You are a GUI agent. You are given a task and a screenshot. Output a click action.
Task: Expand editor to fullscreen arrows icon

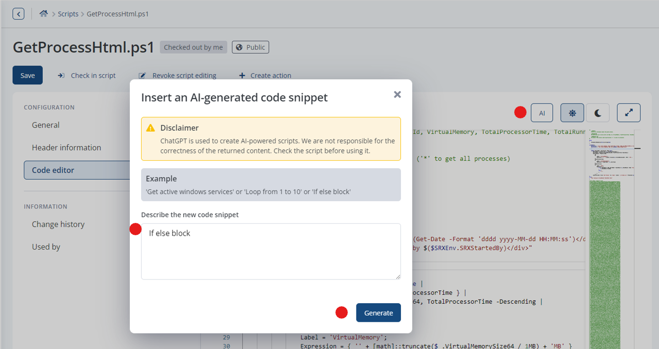tap(629, 113)
